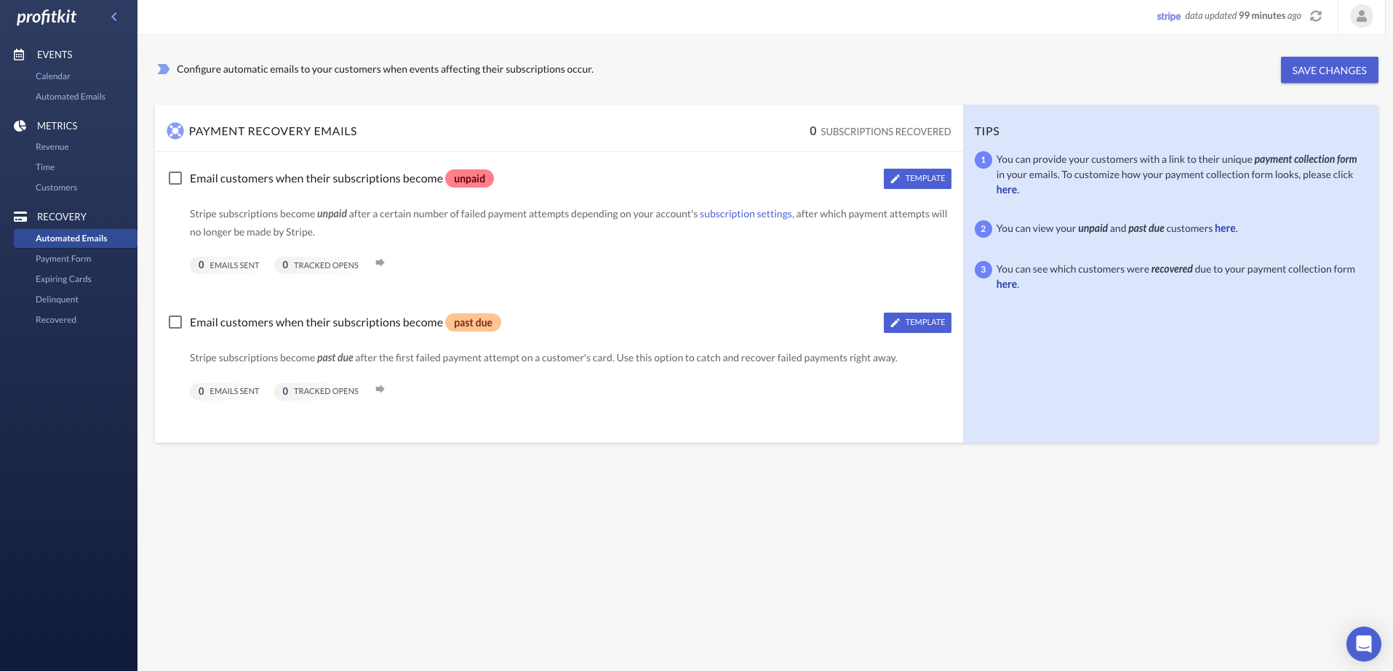Viewport: 1393px width, 671px height.
Task: Open the chat support widget
Action: point(1363,643)
